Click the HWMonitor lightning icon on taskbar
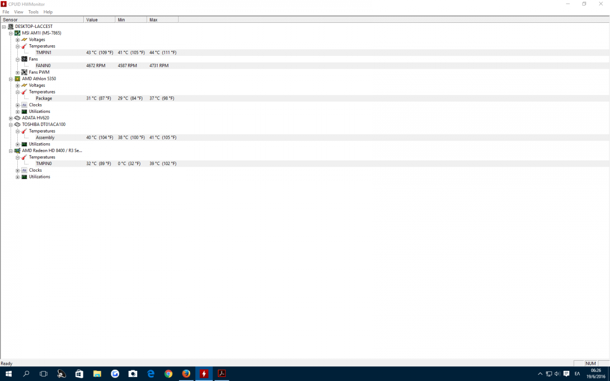 click(204, 374)
